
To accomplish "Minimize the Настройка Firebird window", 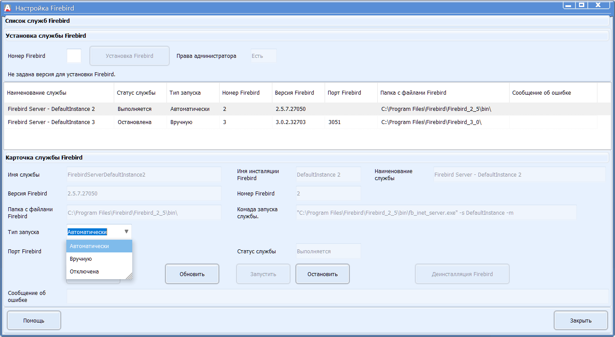I will [568, 5].
